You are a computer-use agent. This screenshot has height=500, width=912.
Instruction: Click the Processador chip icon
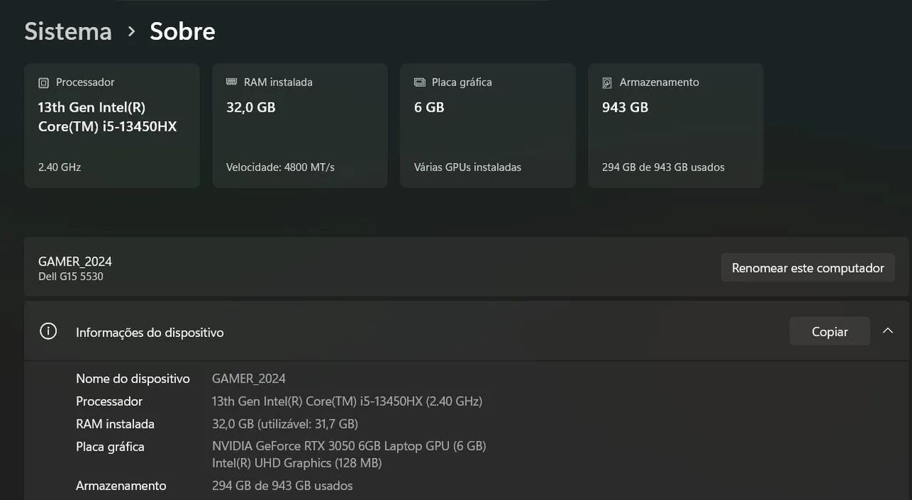[x=43, y=83]
